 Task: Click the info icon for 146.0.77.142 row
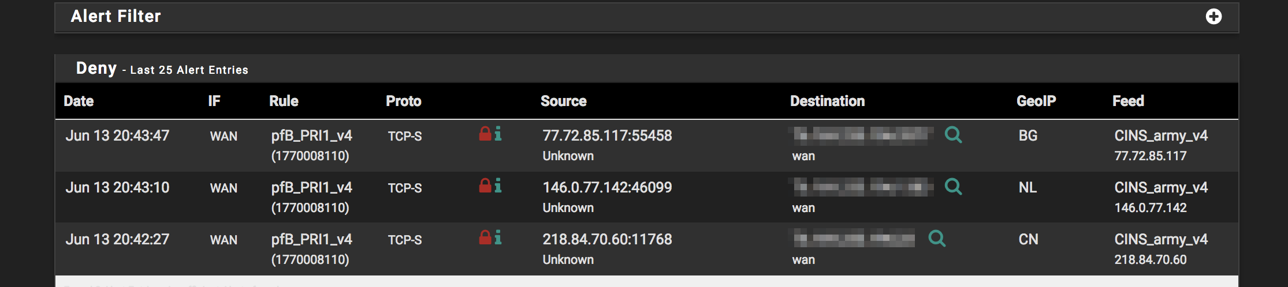(498, 186)
